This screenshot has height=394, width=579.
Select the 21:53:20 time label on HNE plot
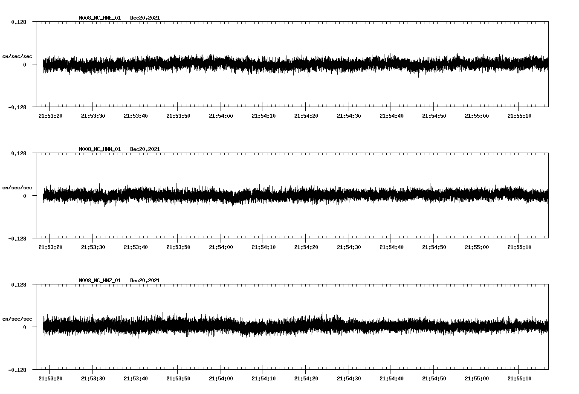50,116
